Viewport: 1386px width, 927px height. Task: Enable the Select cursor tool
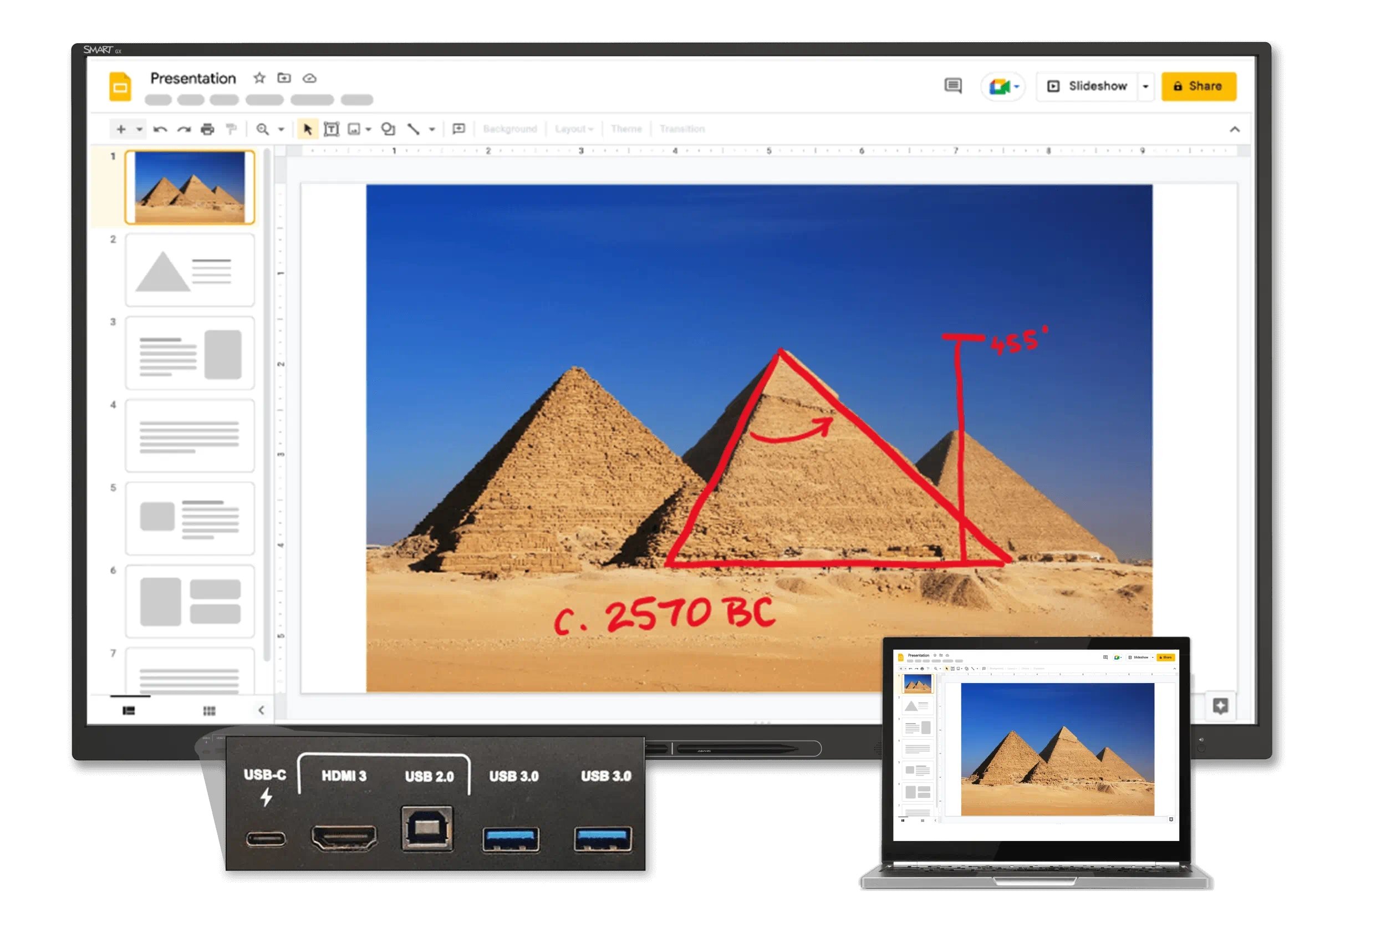pos(308,129)
